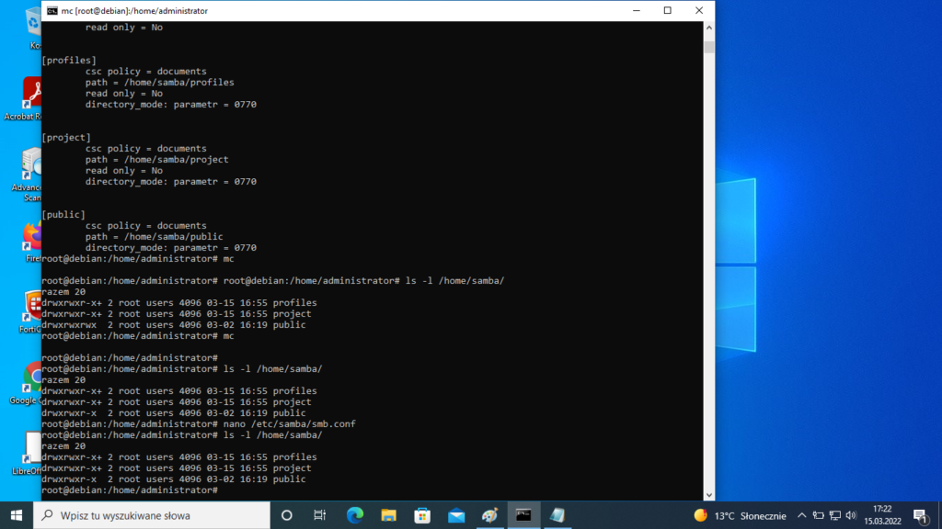Click the terminal scrollbar down arrow
This screenshot has width=942, height=529.
(708, 493)
